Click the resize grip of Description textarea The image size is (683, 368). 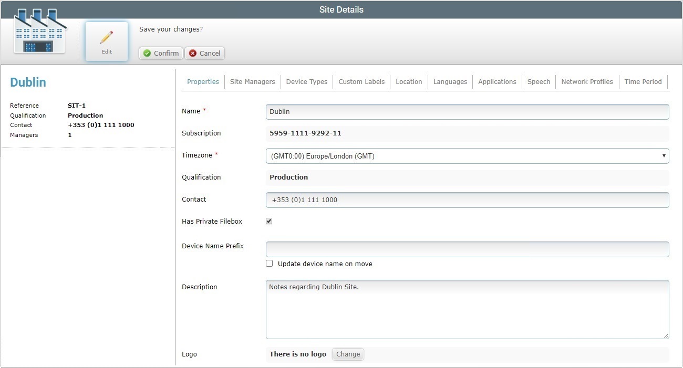click(666, 335)
